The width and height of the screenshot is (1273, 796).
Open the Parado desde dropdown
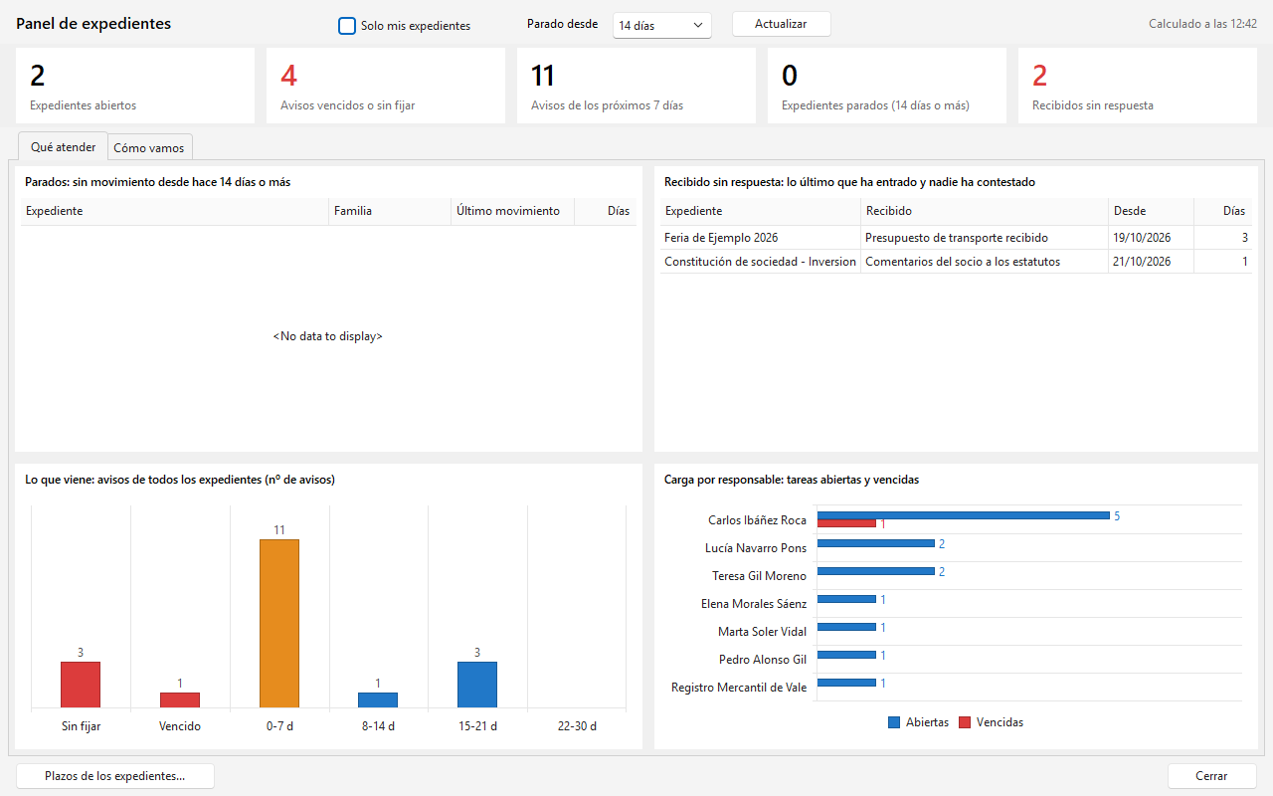pos(662,25)
